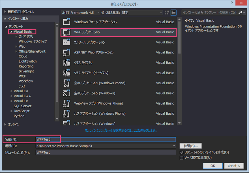Viewport: 249px width, 173px height.
Task: Select LightSwitch template category
Action: click(28, 61)
